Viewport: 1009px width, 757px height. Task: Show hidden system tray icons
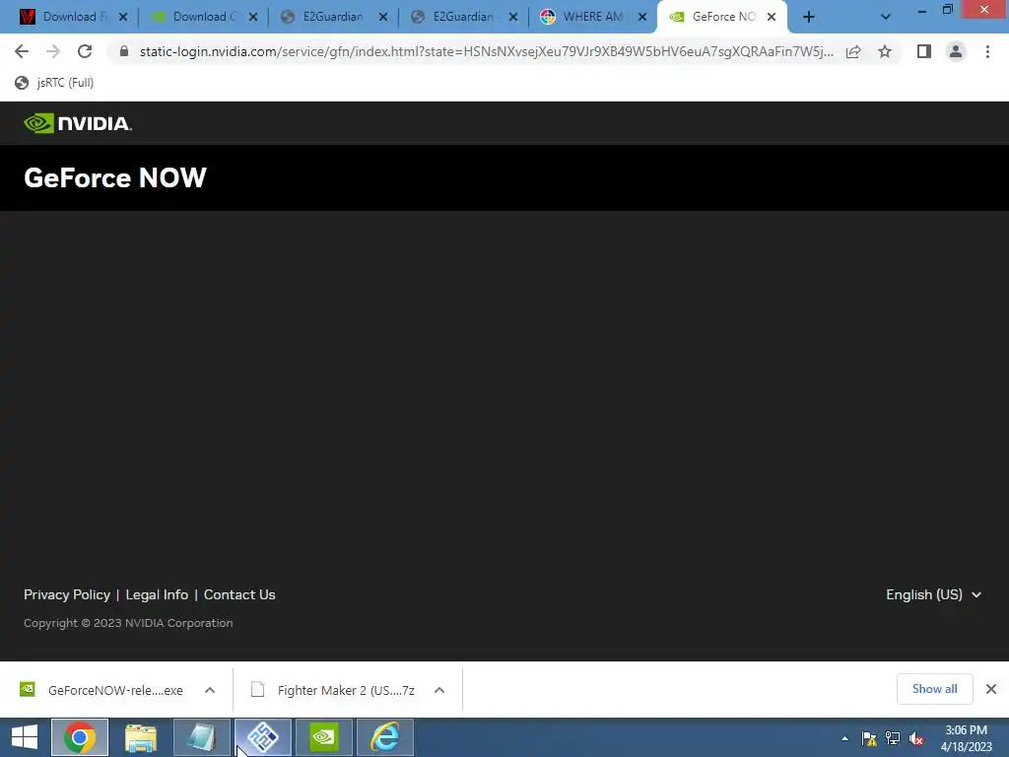pos(844,738)
